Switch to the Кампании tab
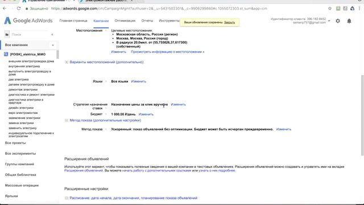 tap(101, 21)
